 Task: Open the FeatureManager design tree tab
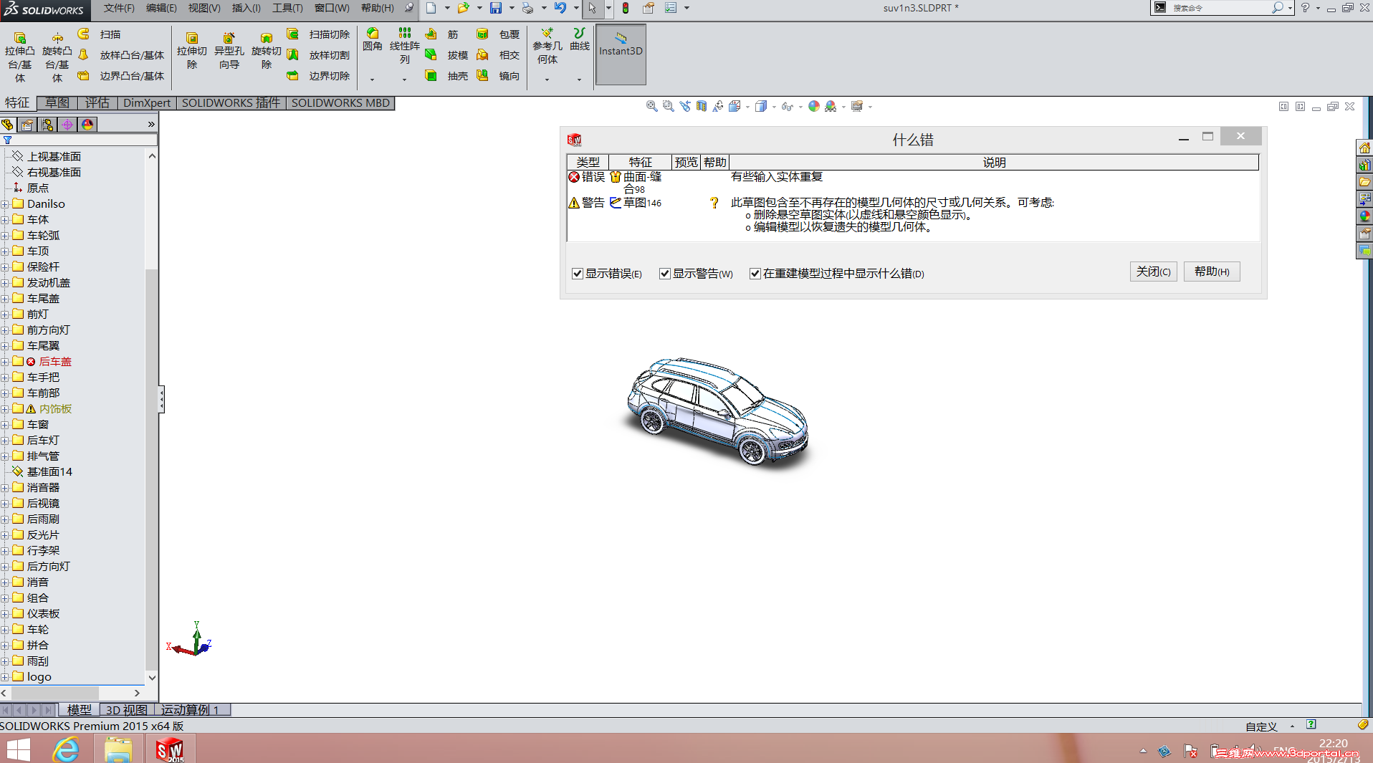8,125
